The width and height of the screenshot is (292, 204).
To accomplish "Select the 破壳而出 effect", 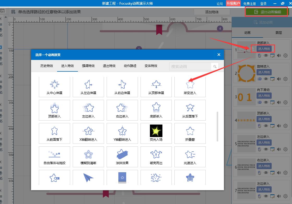I will click(x=156, y=157).
